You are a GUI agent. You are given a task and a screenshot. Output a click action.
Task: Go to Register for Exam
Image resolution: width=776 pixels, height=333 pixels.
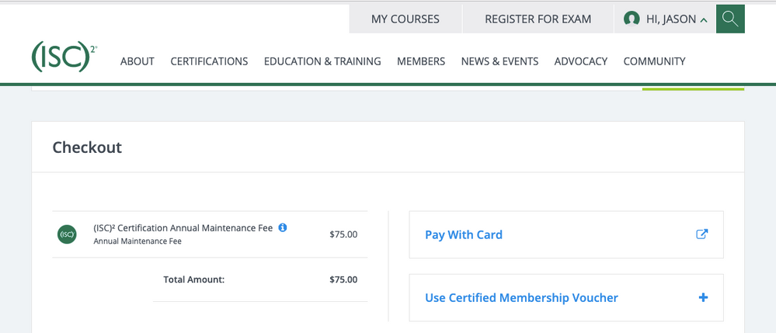(538, 19)
